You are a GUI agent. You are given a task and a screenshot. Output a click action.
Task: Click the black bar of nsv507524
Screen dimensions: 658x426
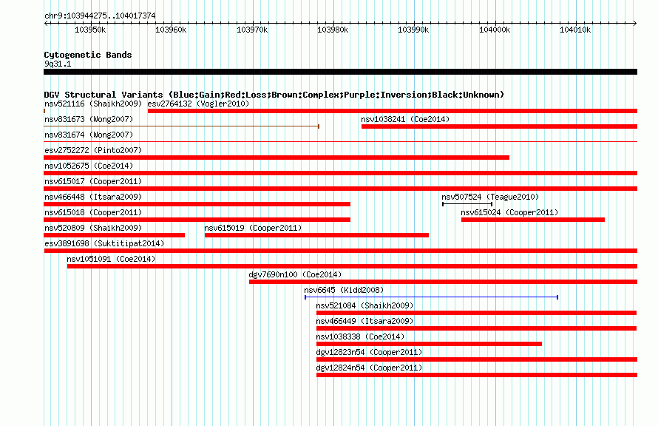tap(467, 204)
